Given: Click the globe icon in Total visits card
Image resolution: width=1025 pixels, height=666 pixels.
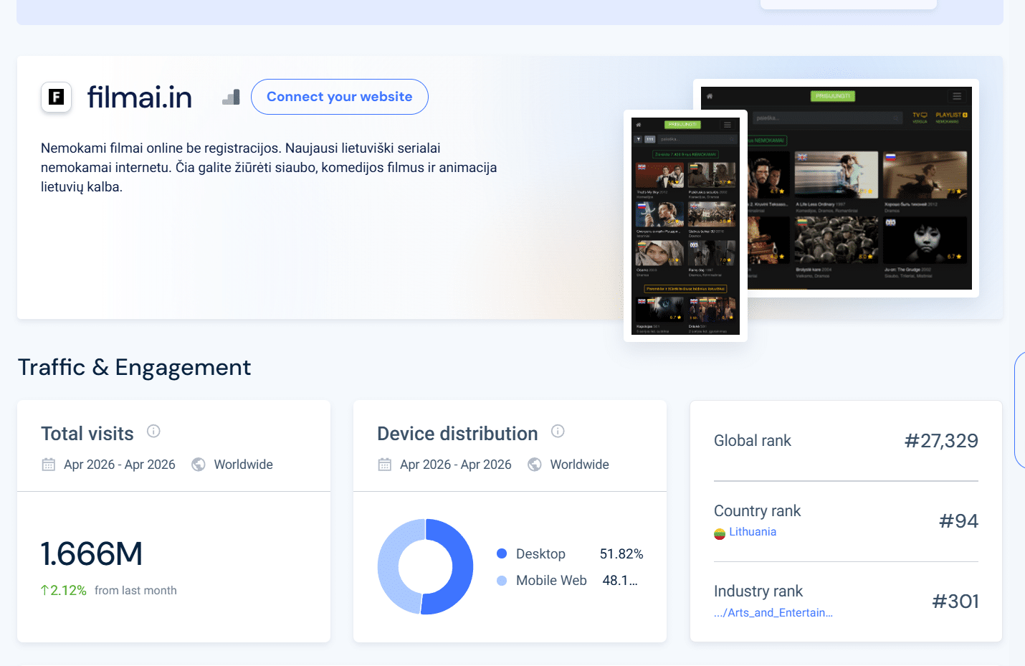Looking at the screenshot, I should (199, 465).
